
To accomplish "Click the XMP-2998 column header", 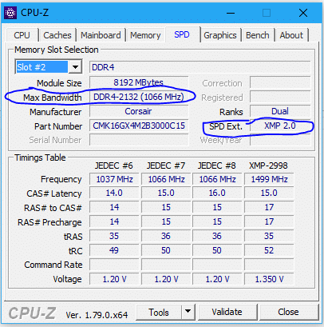I will [x=268, y=165].
